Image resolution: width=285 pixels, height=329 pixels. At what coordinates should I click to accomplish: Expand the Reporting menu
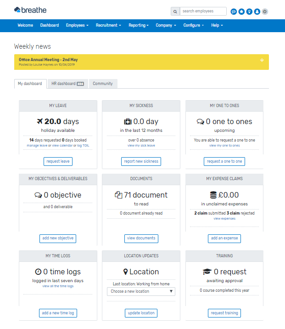(x=138, y=25)
